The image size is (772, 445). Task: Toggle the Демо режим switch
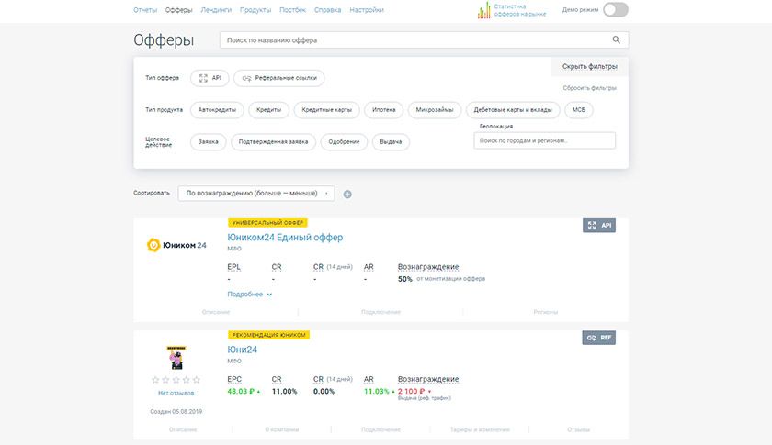point(616,10)
